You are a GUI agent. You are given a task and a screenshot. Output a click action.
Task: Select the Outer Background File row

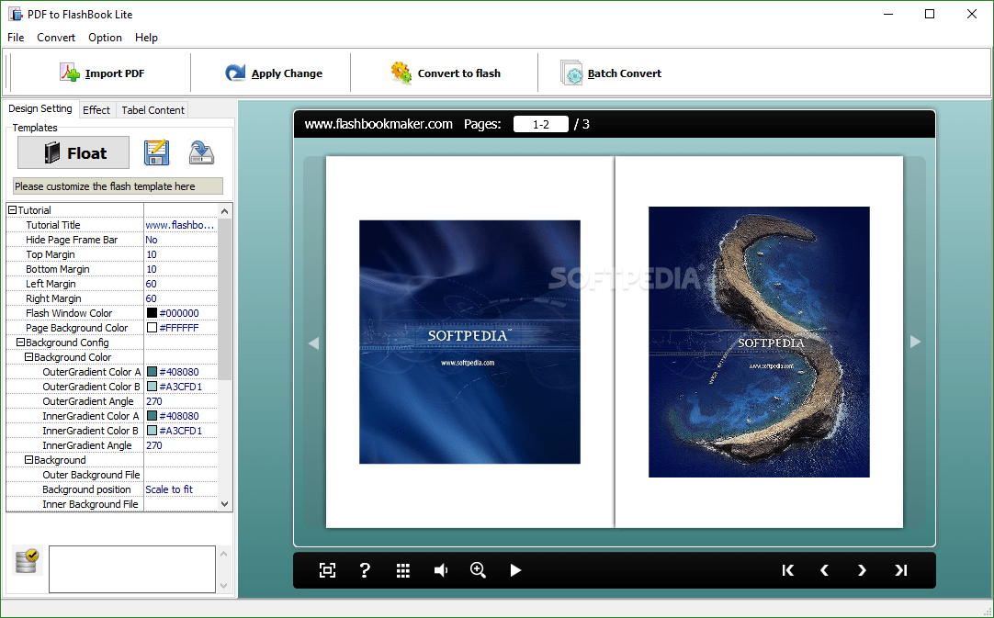tap(111, 475)
